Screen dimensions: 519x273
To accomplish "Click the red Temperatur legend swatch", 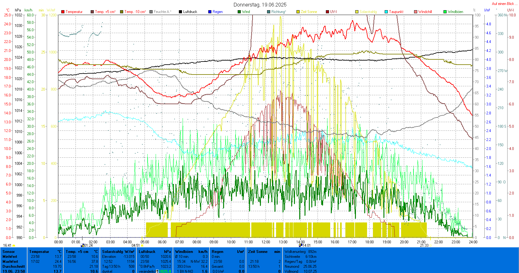I will point(63,12).
